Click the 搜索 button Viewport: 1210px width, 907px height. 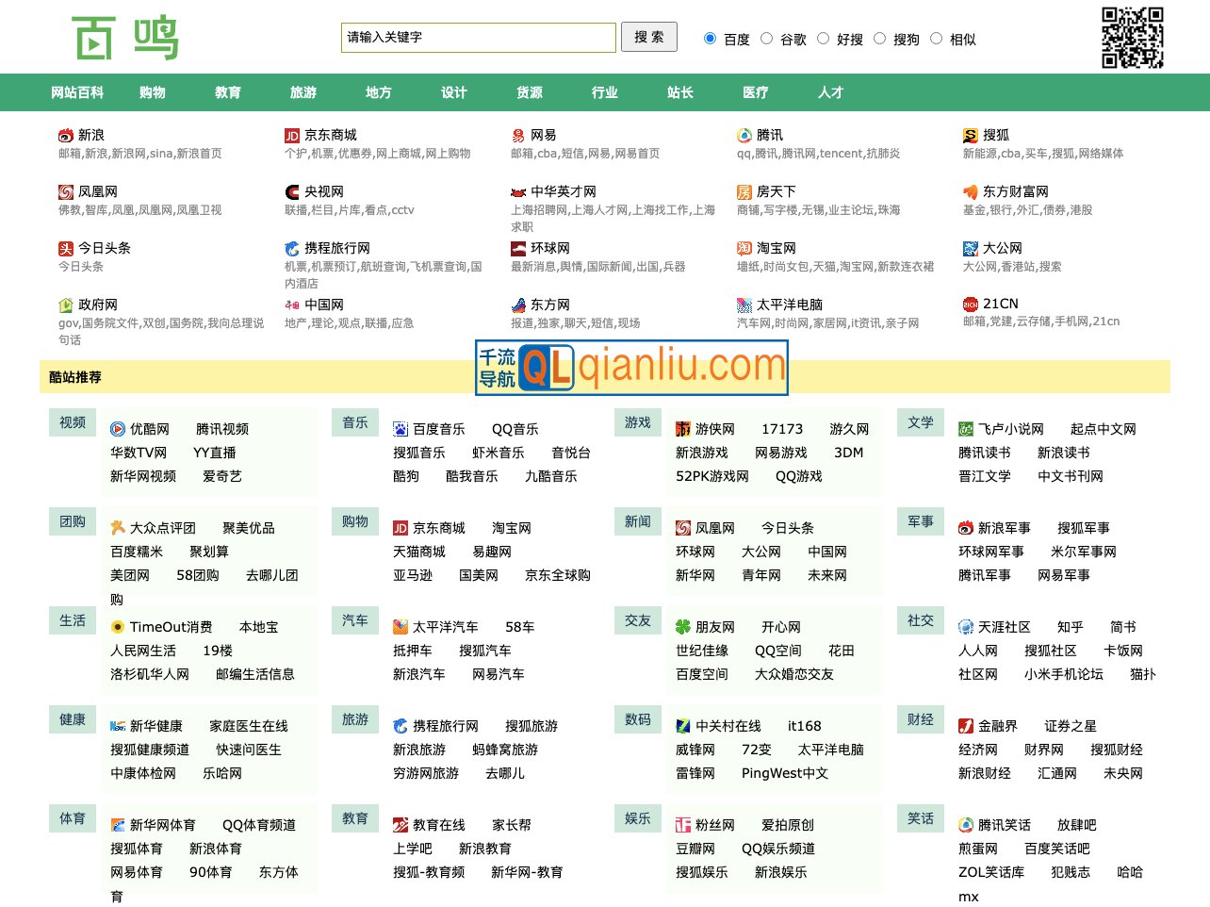point(648,38)
